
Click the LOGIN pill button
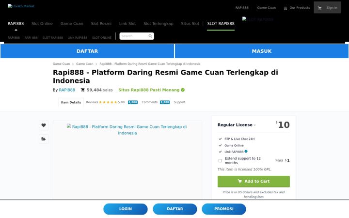point(126,209)
